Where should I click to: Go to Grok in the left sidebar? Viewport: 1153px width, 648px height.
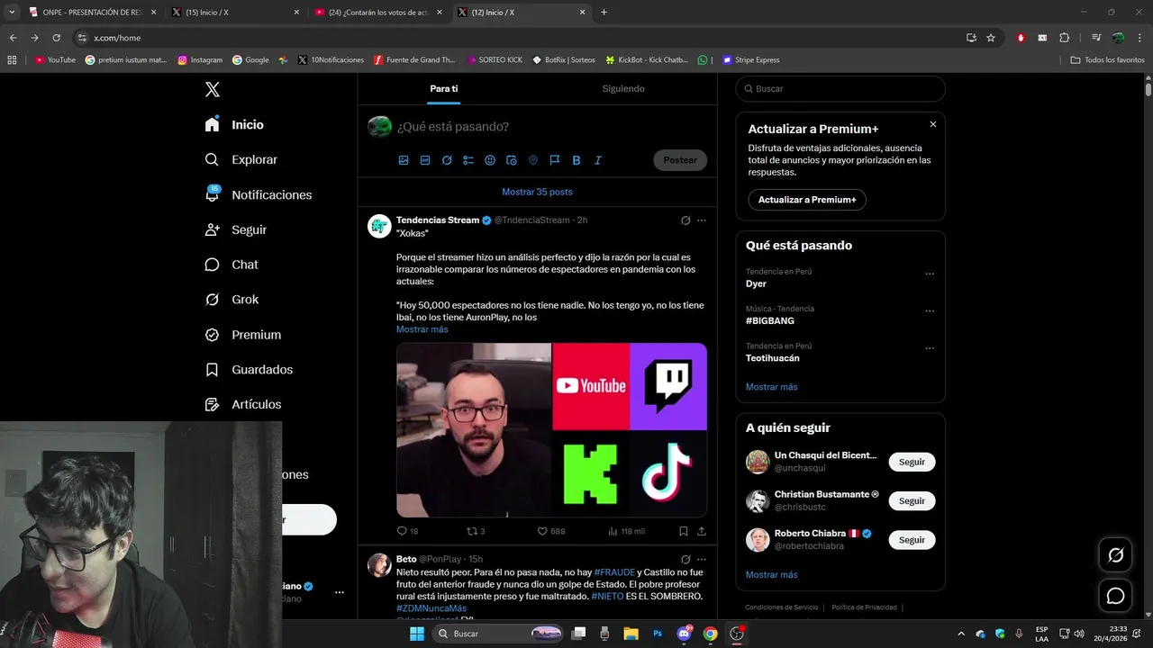[232, 300]
